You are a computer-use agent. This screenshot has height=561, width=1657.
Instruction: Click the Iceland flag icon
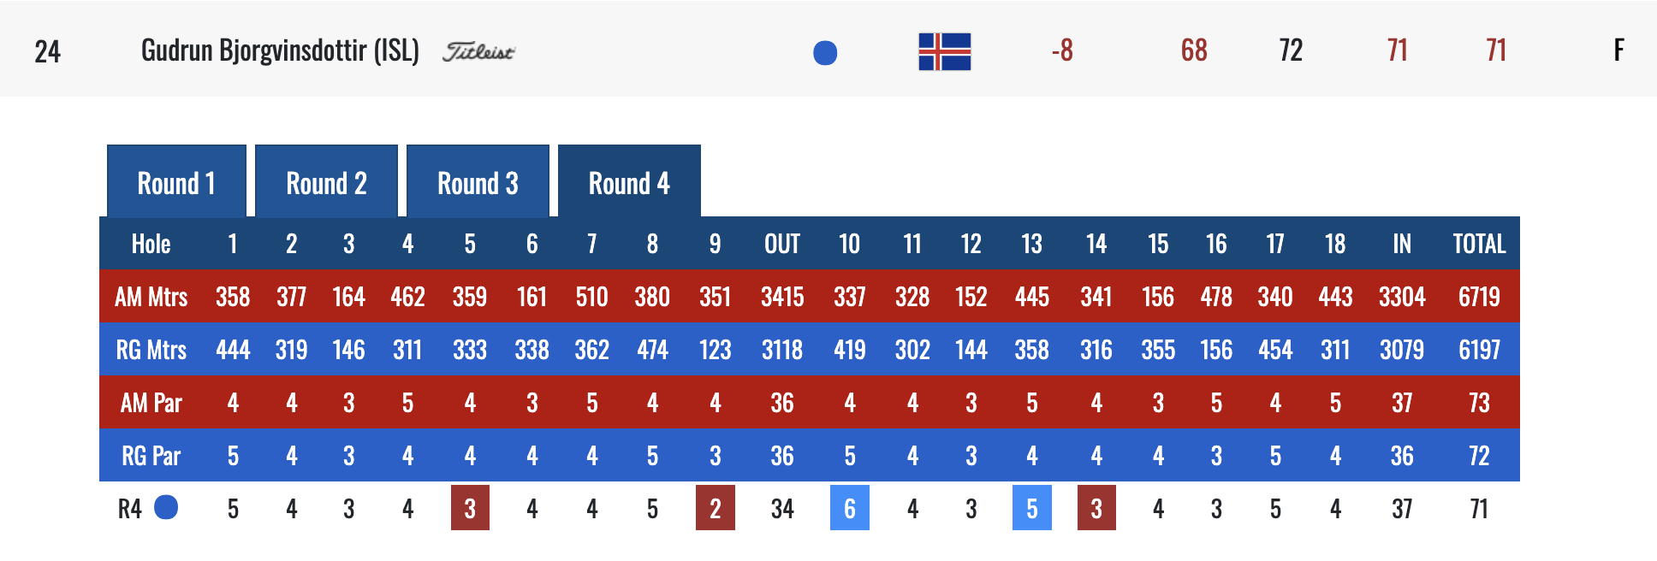point(944,51)
